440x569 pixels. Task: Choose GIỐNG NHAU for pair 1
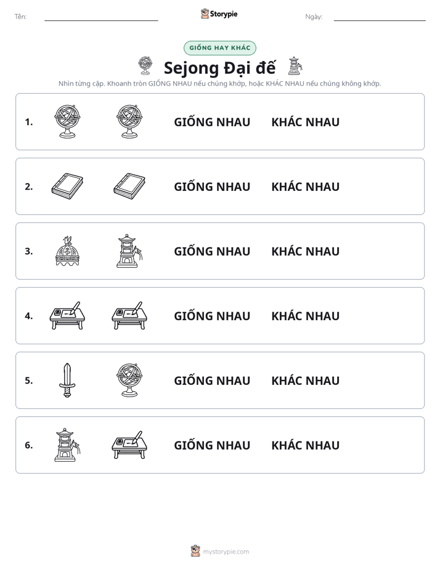212,122
